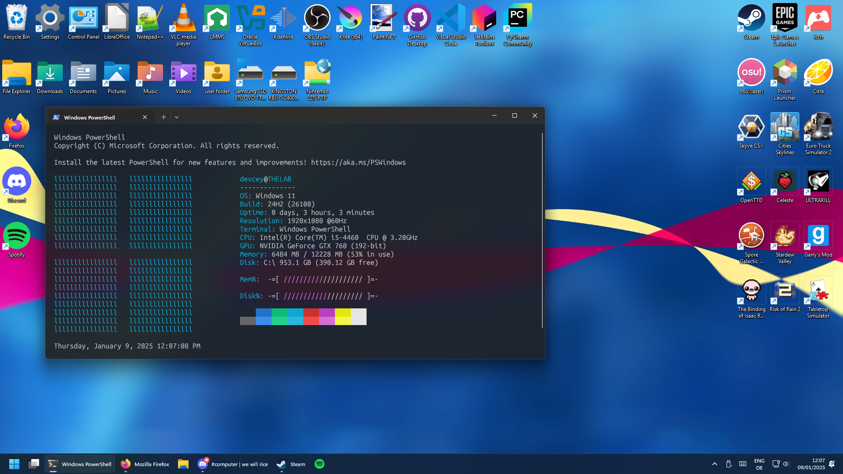Screen dimensions: 843x474
Task: Select the PyCharm Community icon
Action: [x=518, y=25]
